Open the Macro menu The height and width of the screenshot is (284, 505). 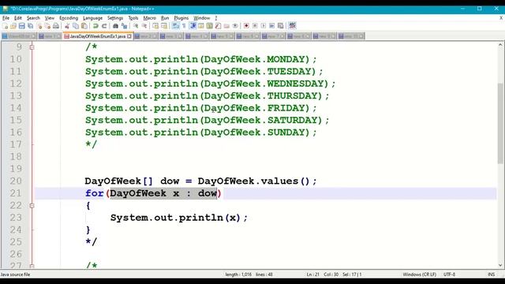coord(149,18)
